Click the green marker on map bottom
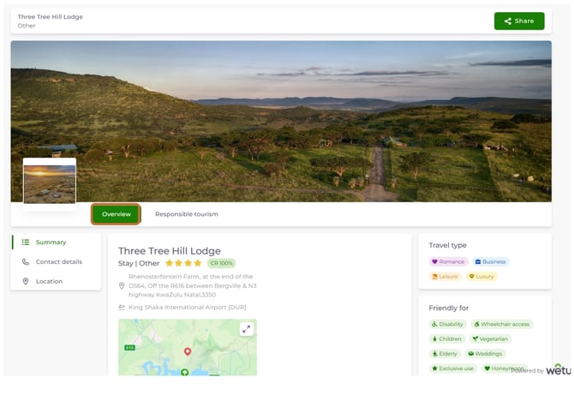 [185, 373]
